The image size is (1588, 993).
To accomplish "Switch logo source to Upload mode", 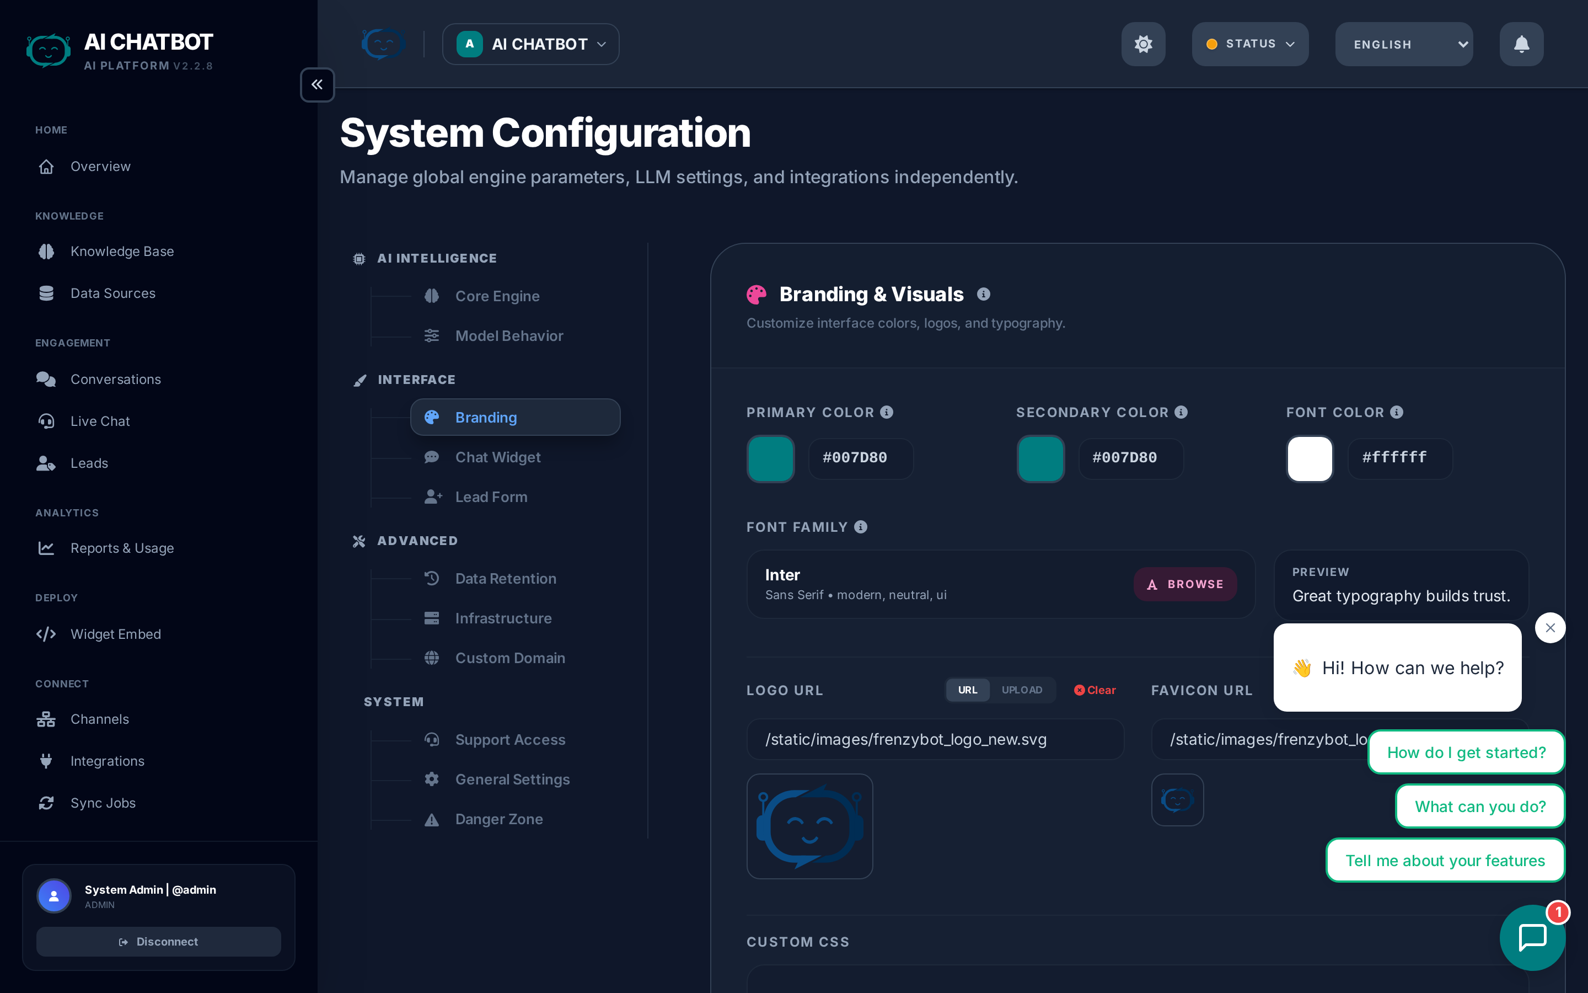I will point(1022,690).
